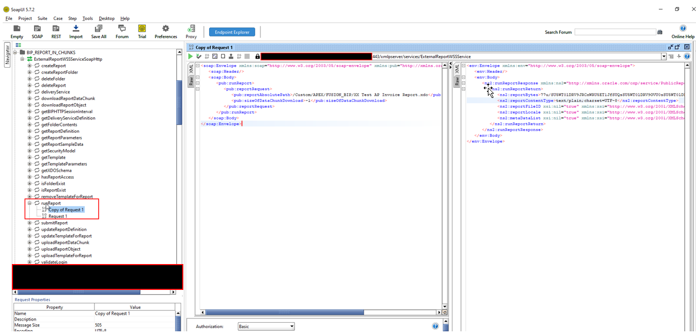
Task: Click the calendar icon beside Search Forum
Action: click(x=660, y=32)
